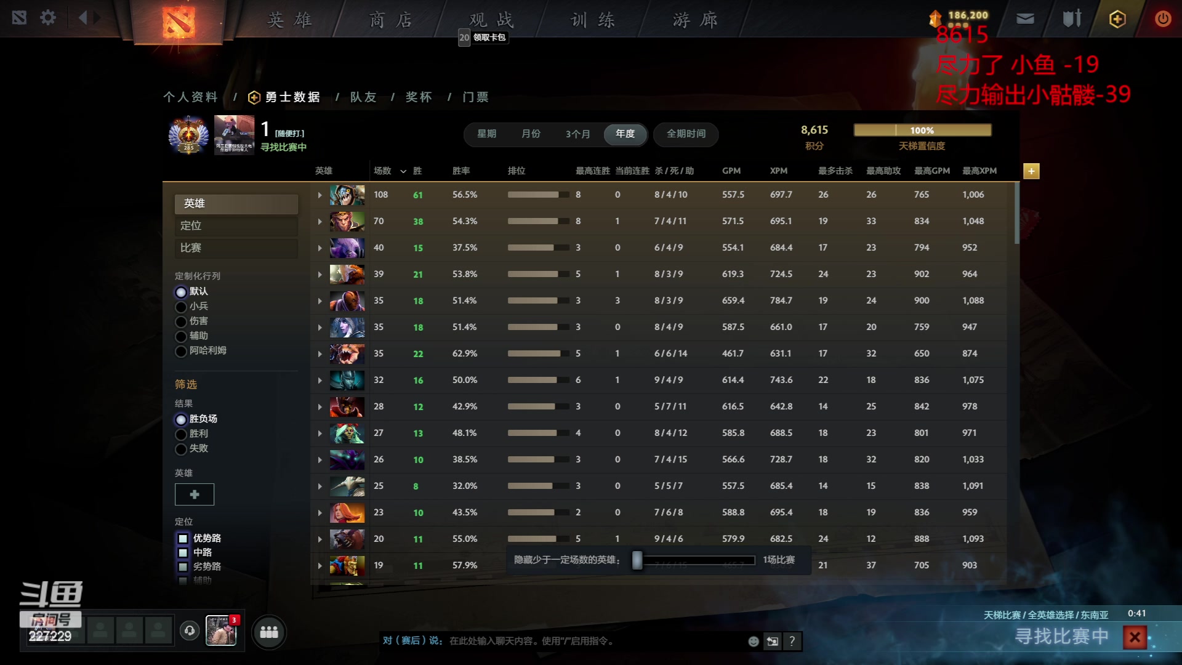Open the 训练 top navigation tab

593,20
